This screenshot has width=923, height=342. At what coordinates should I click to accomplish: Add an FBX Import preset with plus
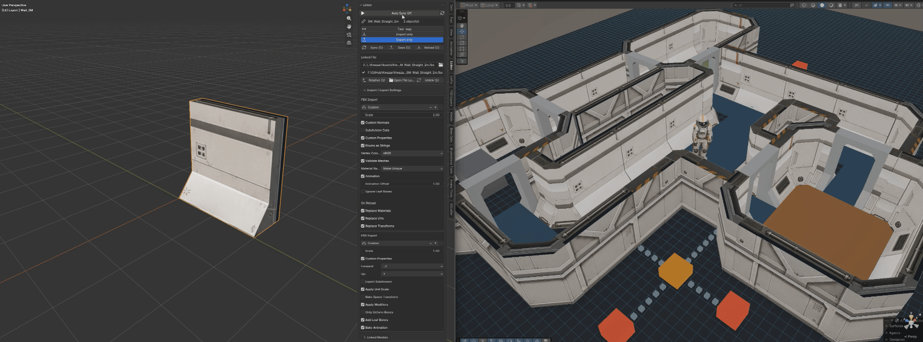435,108
